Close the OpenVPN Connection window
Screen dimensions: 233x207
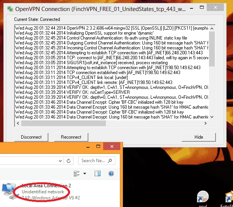tap(215, 8)
